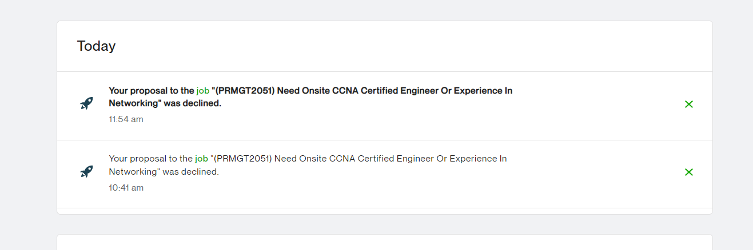Open the read proposal declined message from 10:41 am
The height and width of the screenshot is (250, 753).
(x=308, y=165)
